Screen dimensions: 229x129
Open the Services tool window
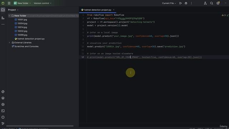click(3, 104)
